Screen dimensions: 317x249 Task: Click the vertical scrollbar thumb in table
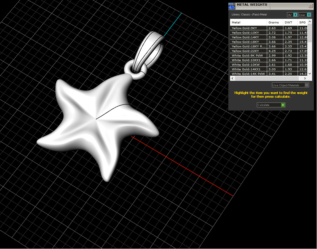tap(310, 33)
